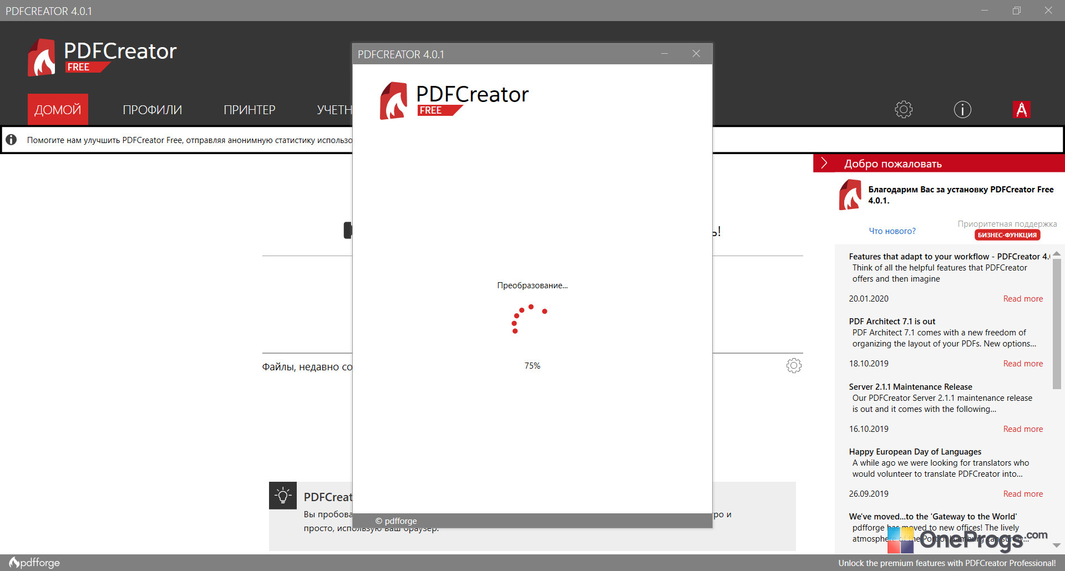Click the © pdfforge footer in the dialog
The width and height of the screenshot is (1065, 571).
[x=396, y=521]
